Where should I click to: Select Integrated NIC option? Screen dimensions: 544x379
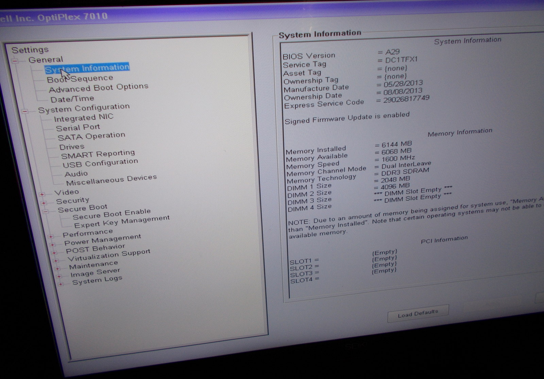tap(84, 118)
